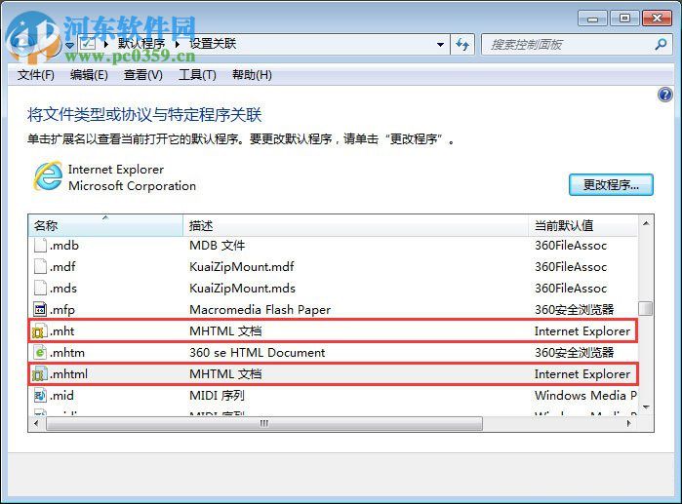Click 360FileAssoc default value of .mdb

click(x=571, y=246)
